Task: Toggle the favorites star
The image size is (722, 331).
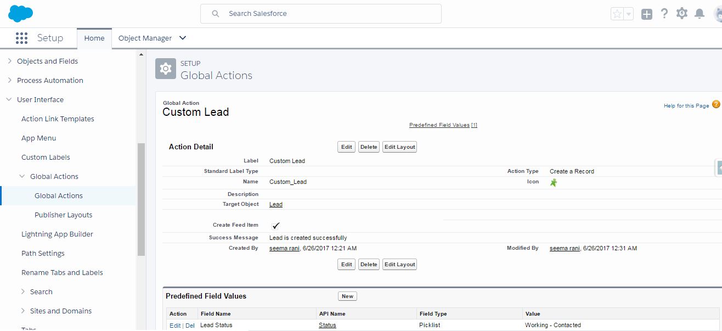Action: 618,13
